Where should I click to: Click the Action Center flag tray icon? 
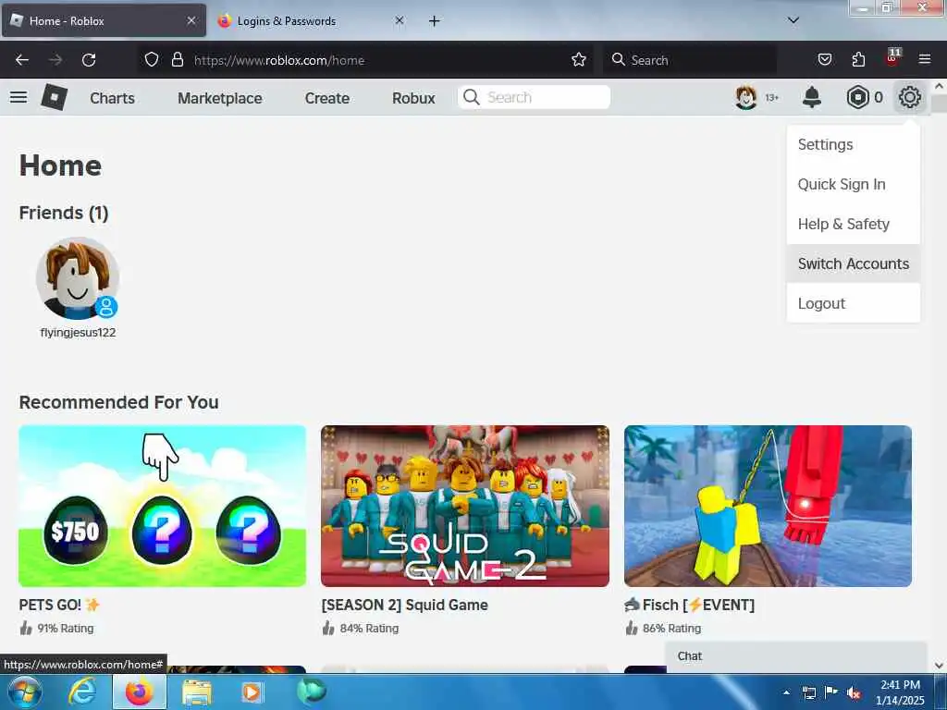click(x=831, y=692)
